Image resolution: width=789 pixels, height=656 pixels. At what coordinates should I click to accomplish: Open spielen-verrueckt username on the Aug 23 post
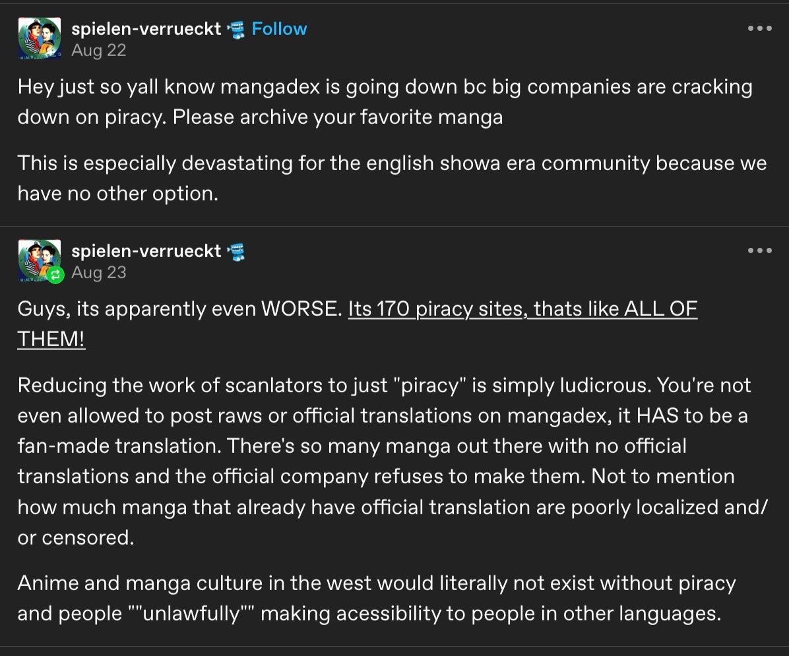click(146, 251)
